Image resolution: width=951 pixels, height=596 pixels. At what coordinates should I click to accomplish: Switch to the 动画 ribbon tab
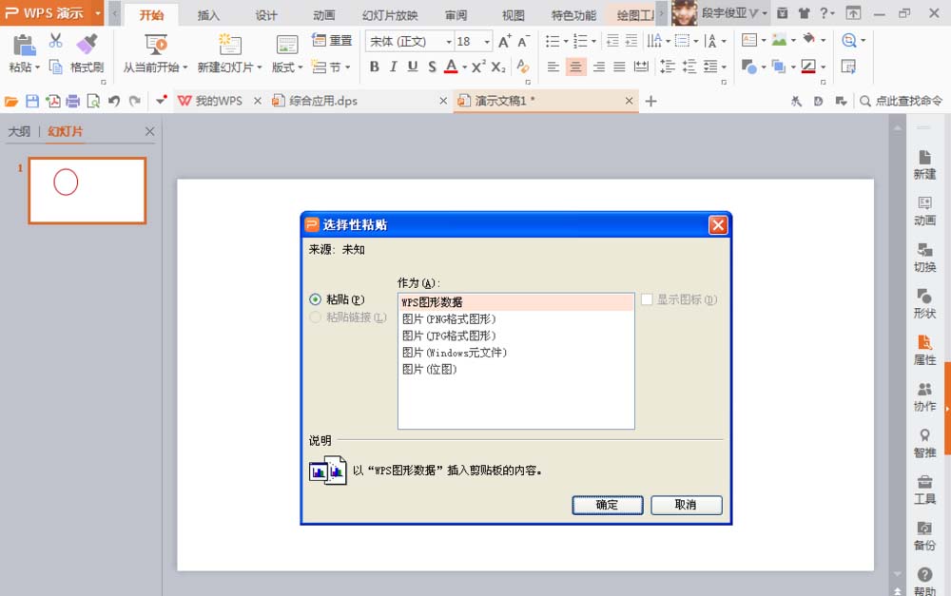[324, 15]
